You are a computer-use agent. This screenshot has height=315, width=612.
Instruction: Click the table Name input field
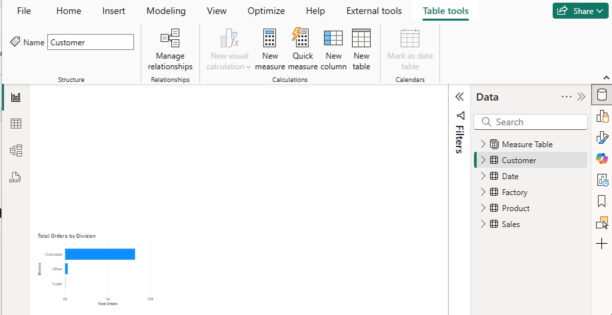tap(91, 42)
